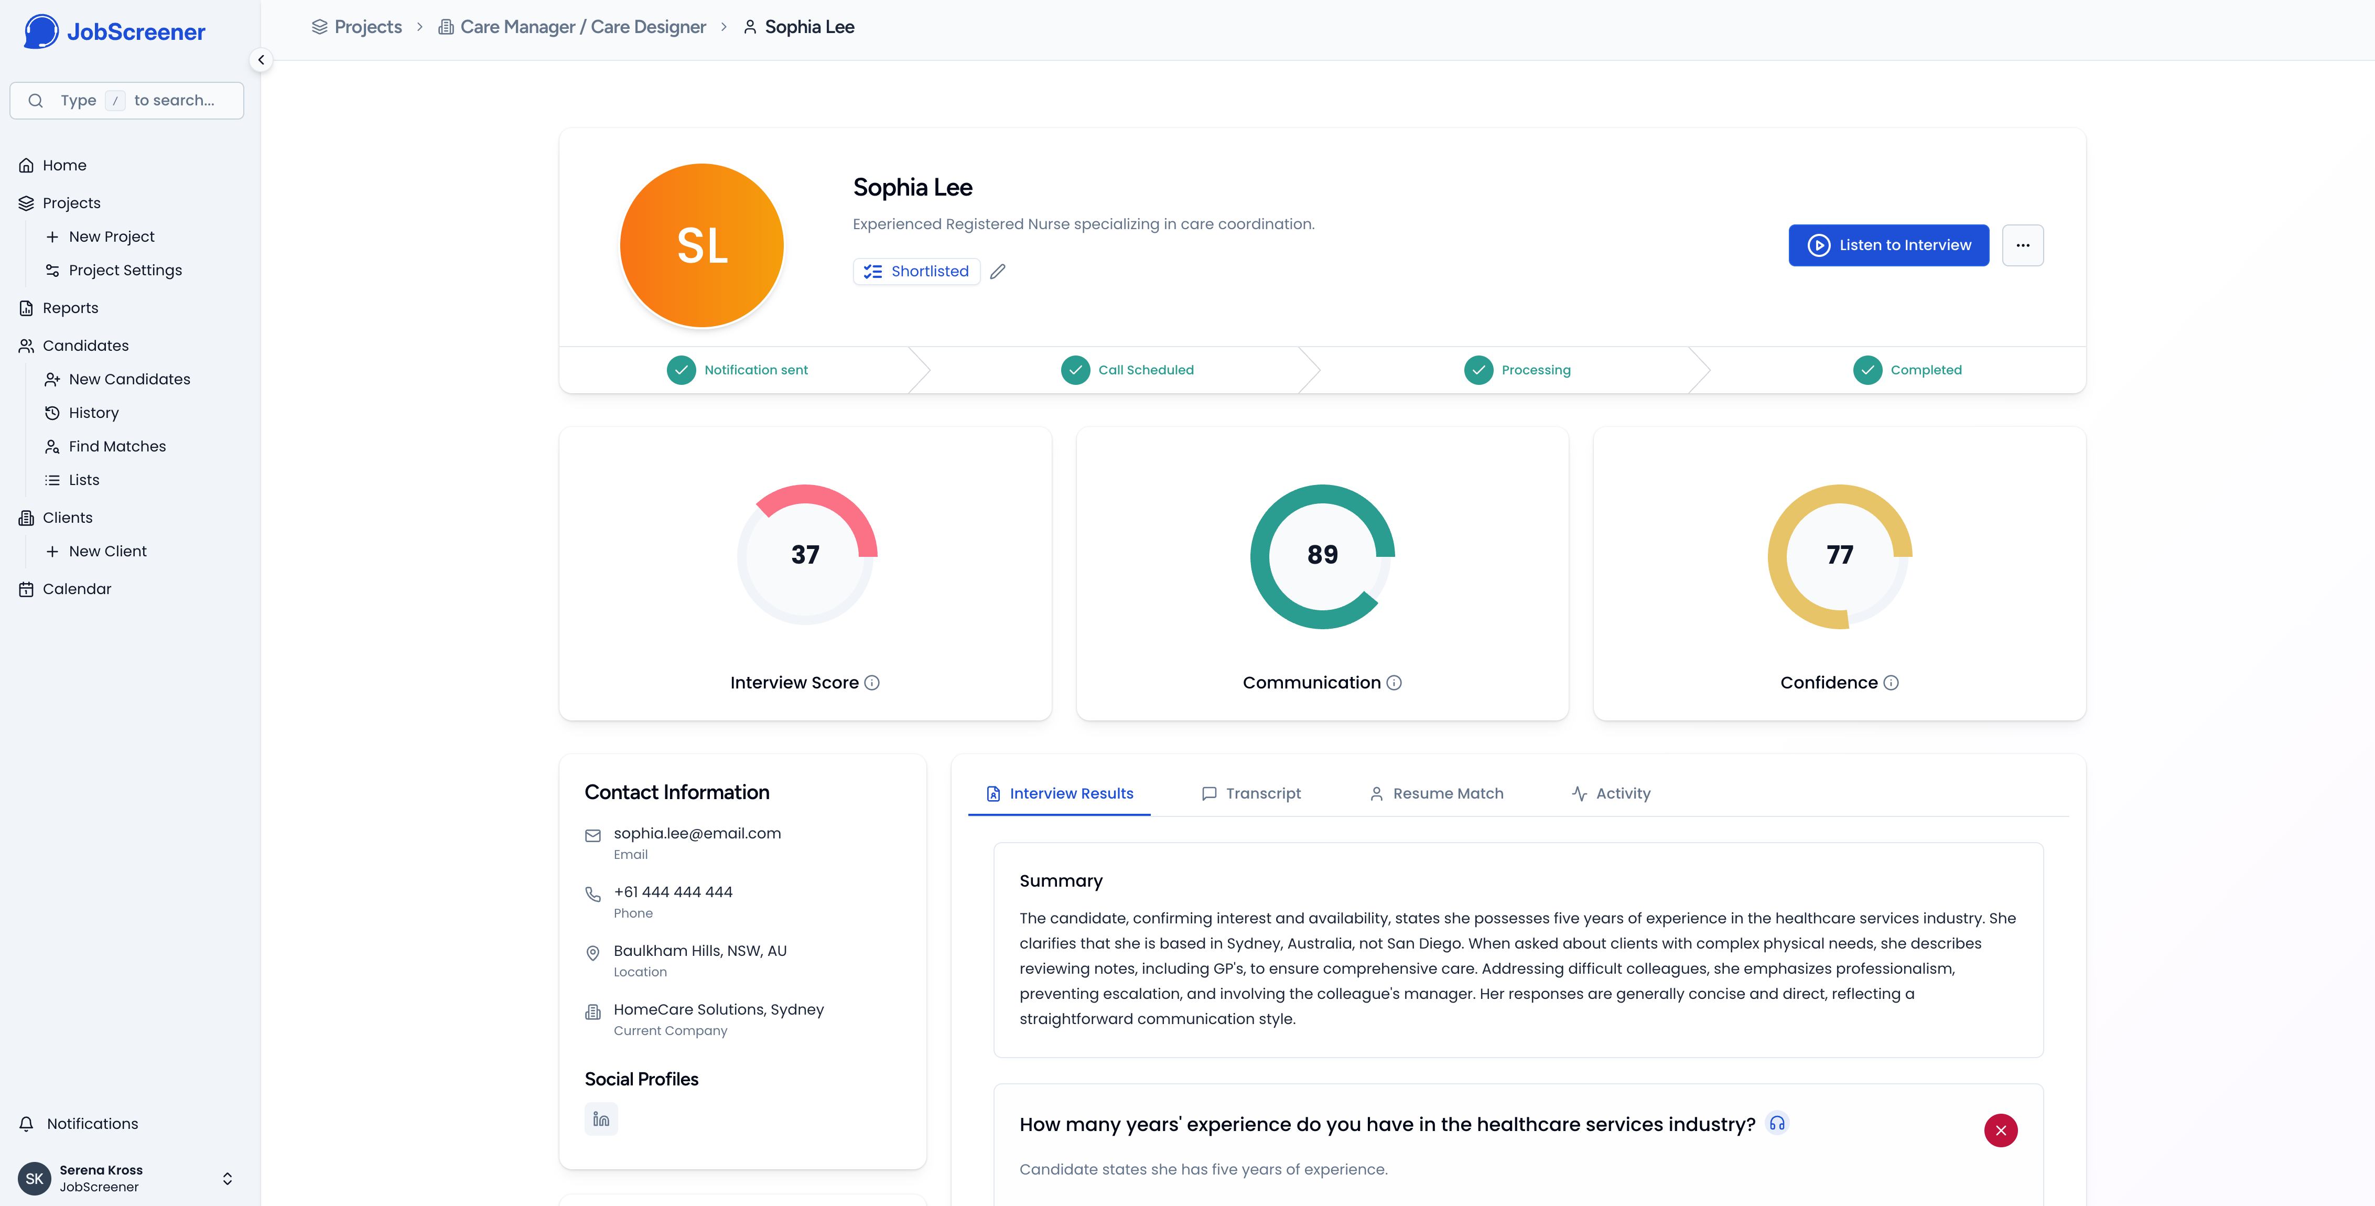Expand the Serena Kross account switcher
This screenshot has width=2375, height=1206.
[x=227, y=1178]
